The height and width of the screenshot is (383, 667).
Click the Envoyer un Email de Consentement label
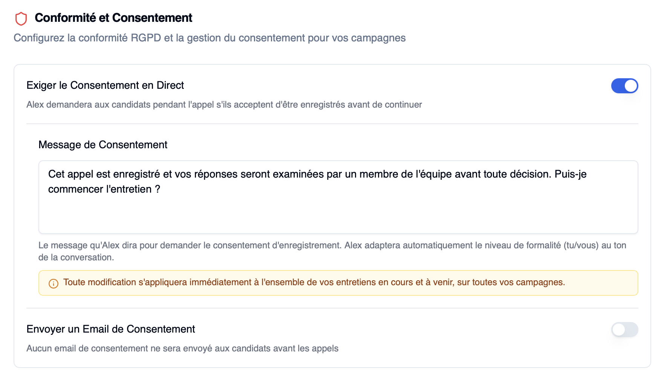click(x=111, y=329)
